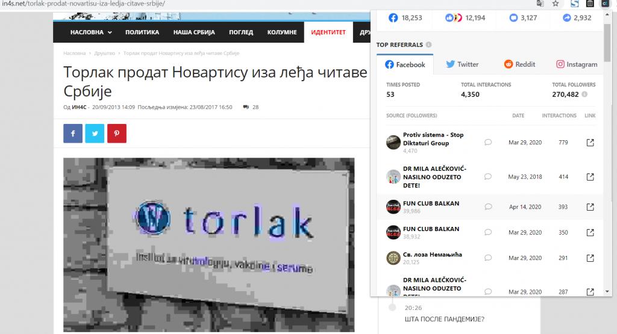Screen dimensions: 617x334
Task: Select the Instagram referrals tab
Action: [x=577, y=64]
